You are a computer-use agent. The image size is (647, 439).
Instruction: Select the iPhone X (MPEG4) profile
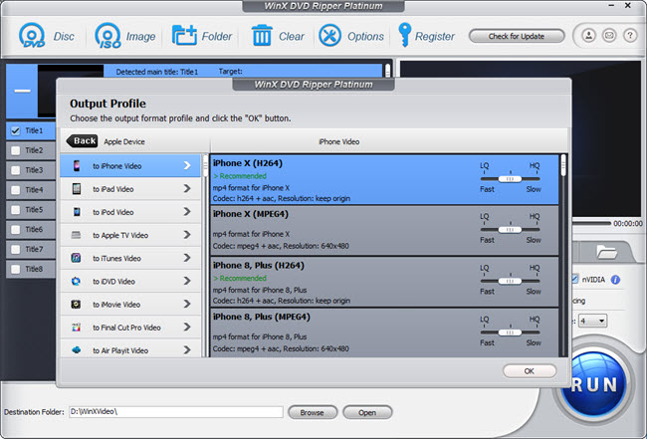(384, 231)
